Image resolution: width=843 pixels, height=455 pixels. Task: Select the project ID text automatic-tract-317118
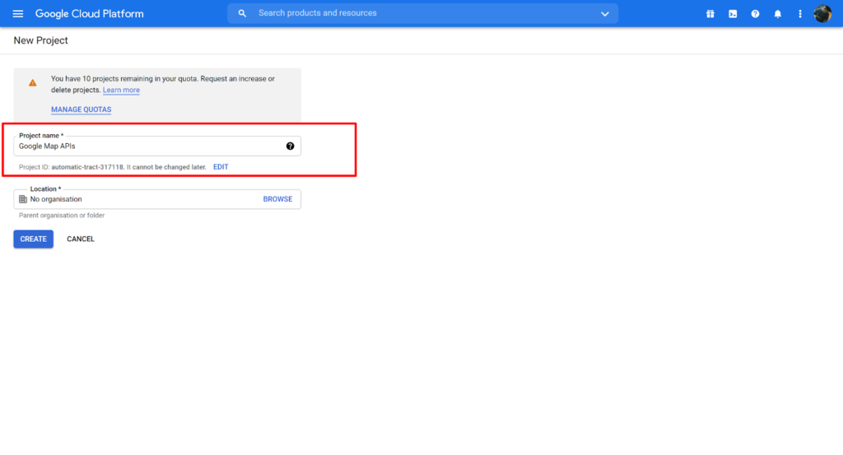(87, 167)
